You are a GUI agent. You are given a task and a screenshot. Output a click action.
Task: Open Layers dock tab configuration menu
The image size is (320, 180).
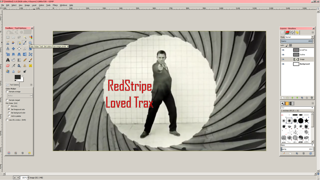(x=313, y=32)
